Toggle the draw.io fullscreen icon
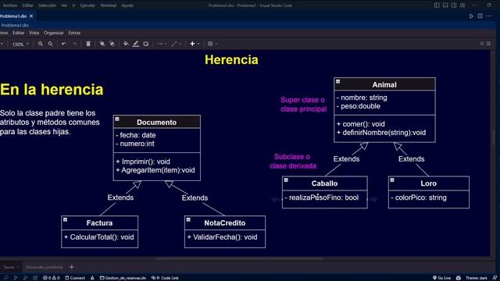Screen dimensions: 500x281 tap(482, 44)
